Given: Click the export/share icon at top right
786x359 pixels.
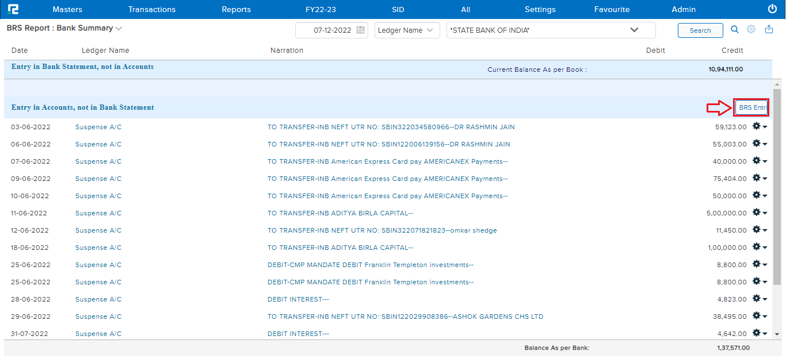Looking at the screenshot, I should pos(769,29).
